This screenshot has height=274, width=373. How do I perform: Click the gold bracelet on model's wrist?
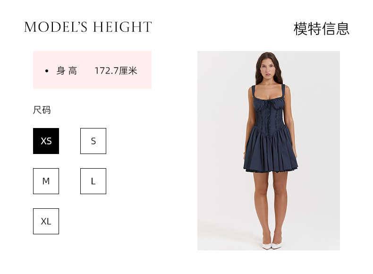pyautogui.click(x=244, y=153)
